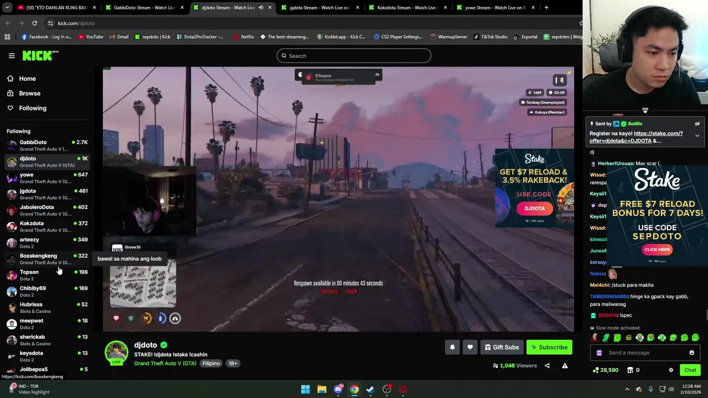Click the green Subscribe button
The width and height of the screenshot is (708, 398).
[549, 347]
